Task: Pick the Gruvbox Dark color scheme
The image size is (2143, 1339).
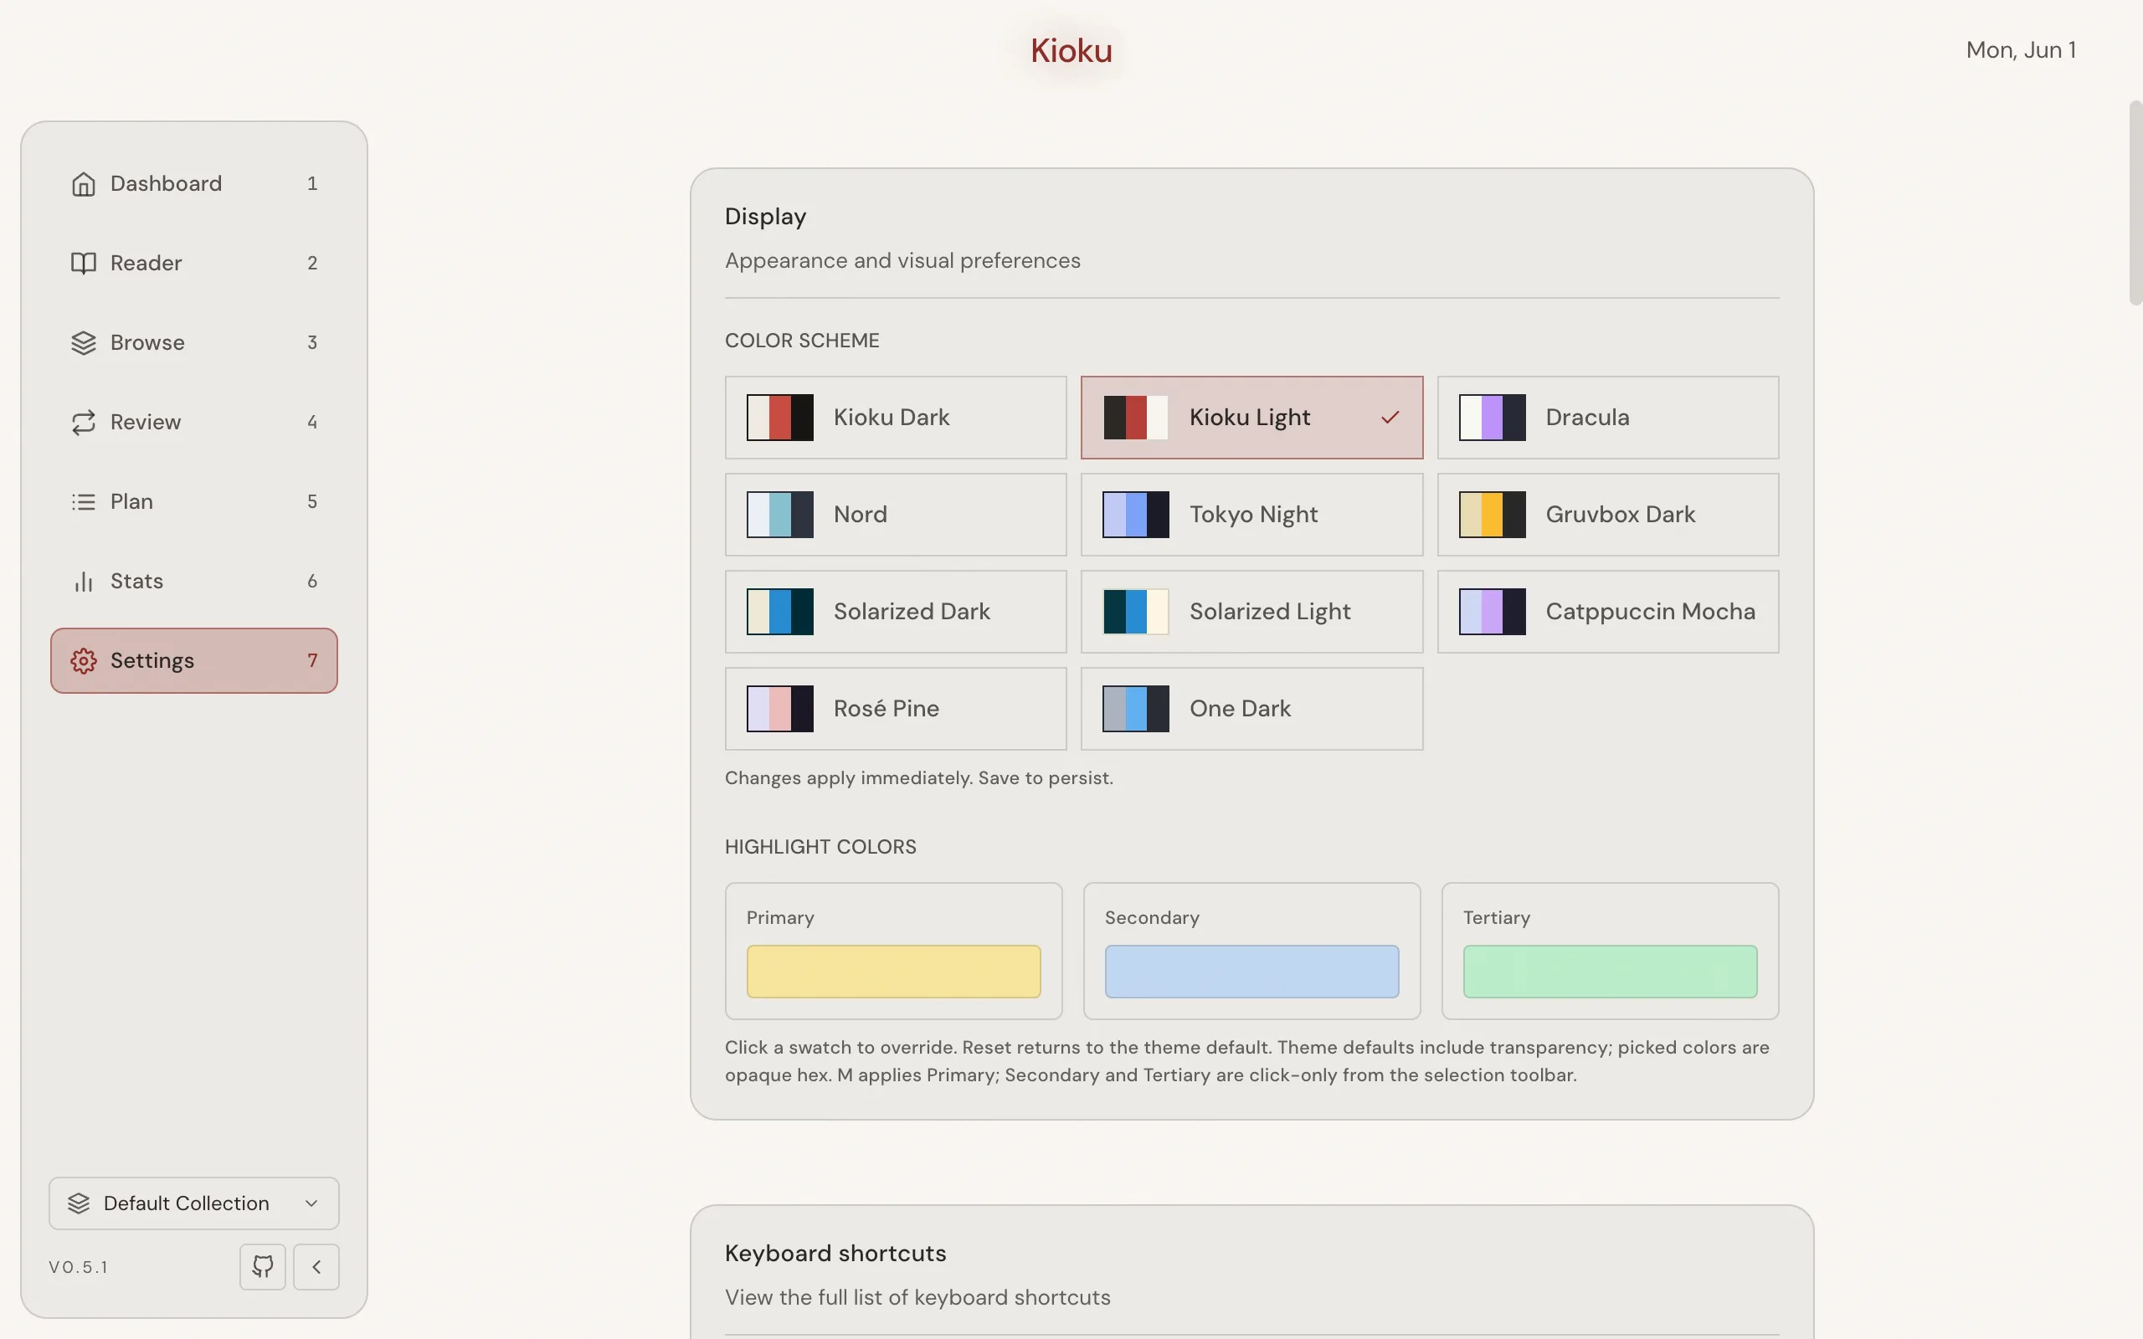Action: tap(1607, 515)
